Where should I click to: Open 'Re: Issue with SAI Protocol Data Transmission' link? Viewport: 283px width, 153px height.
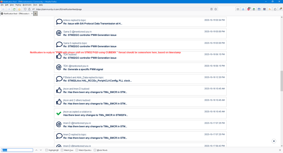click(93, 23)
